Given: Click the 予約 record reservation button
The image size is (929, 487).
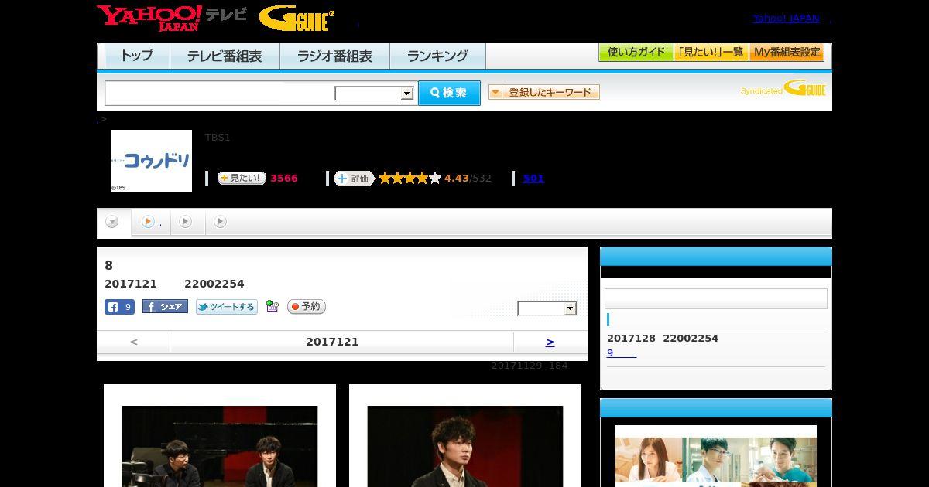Looking at the screenshot, I should coord(307,307).
